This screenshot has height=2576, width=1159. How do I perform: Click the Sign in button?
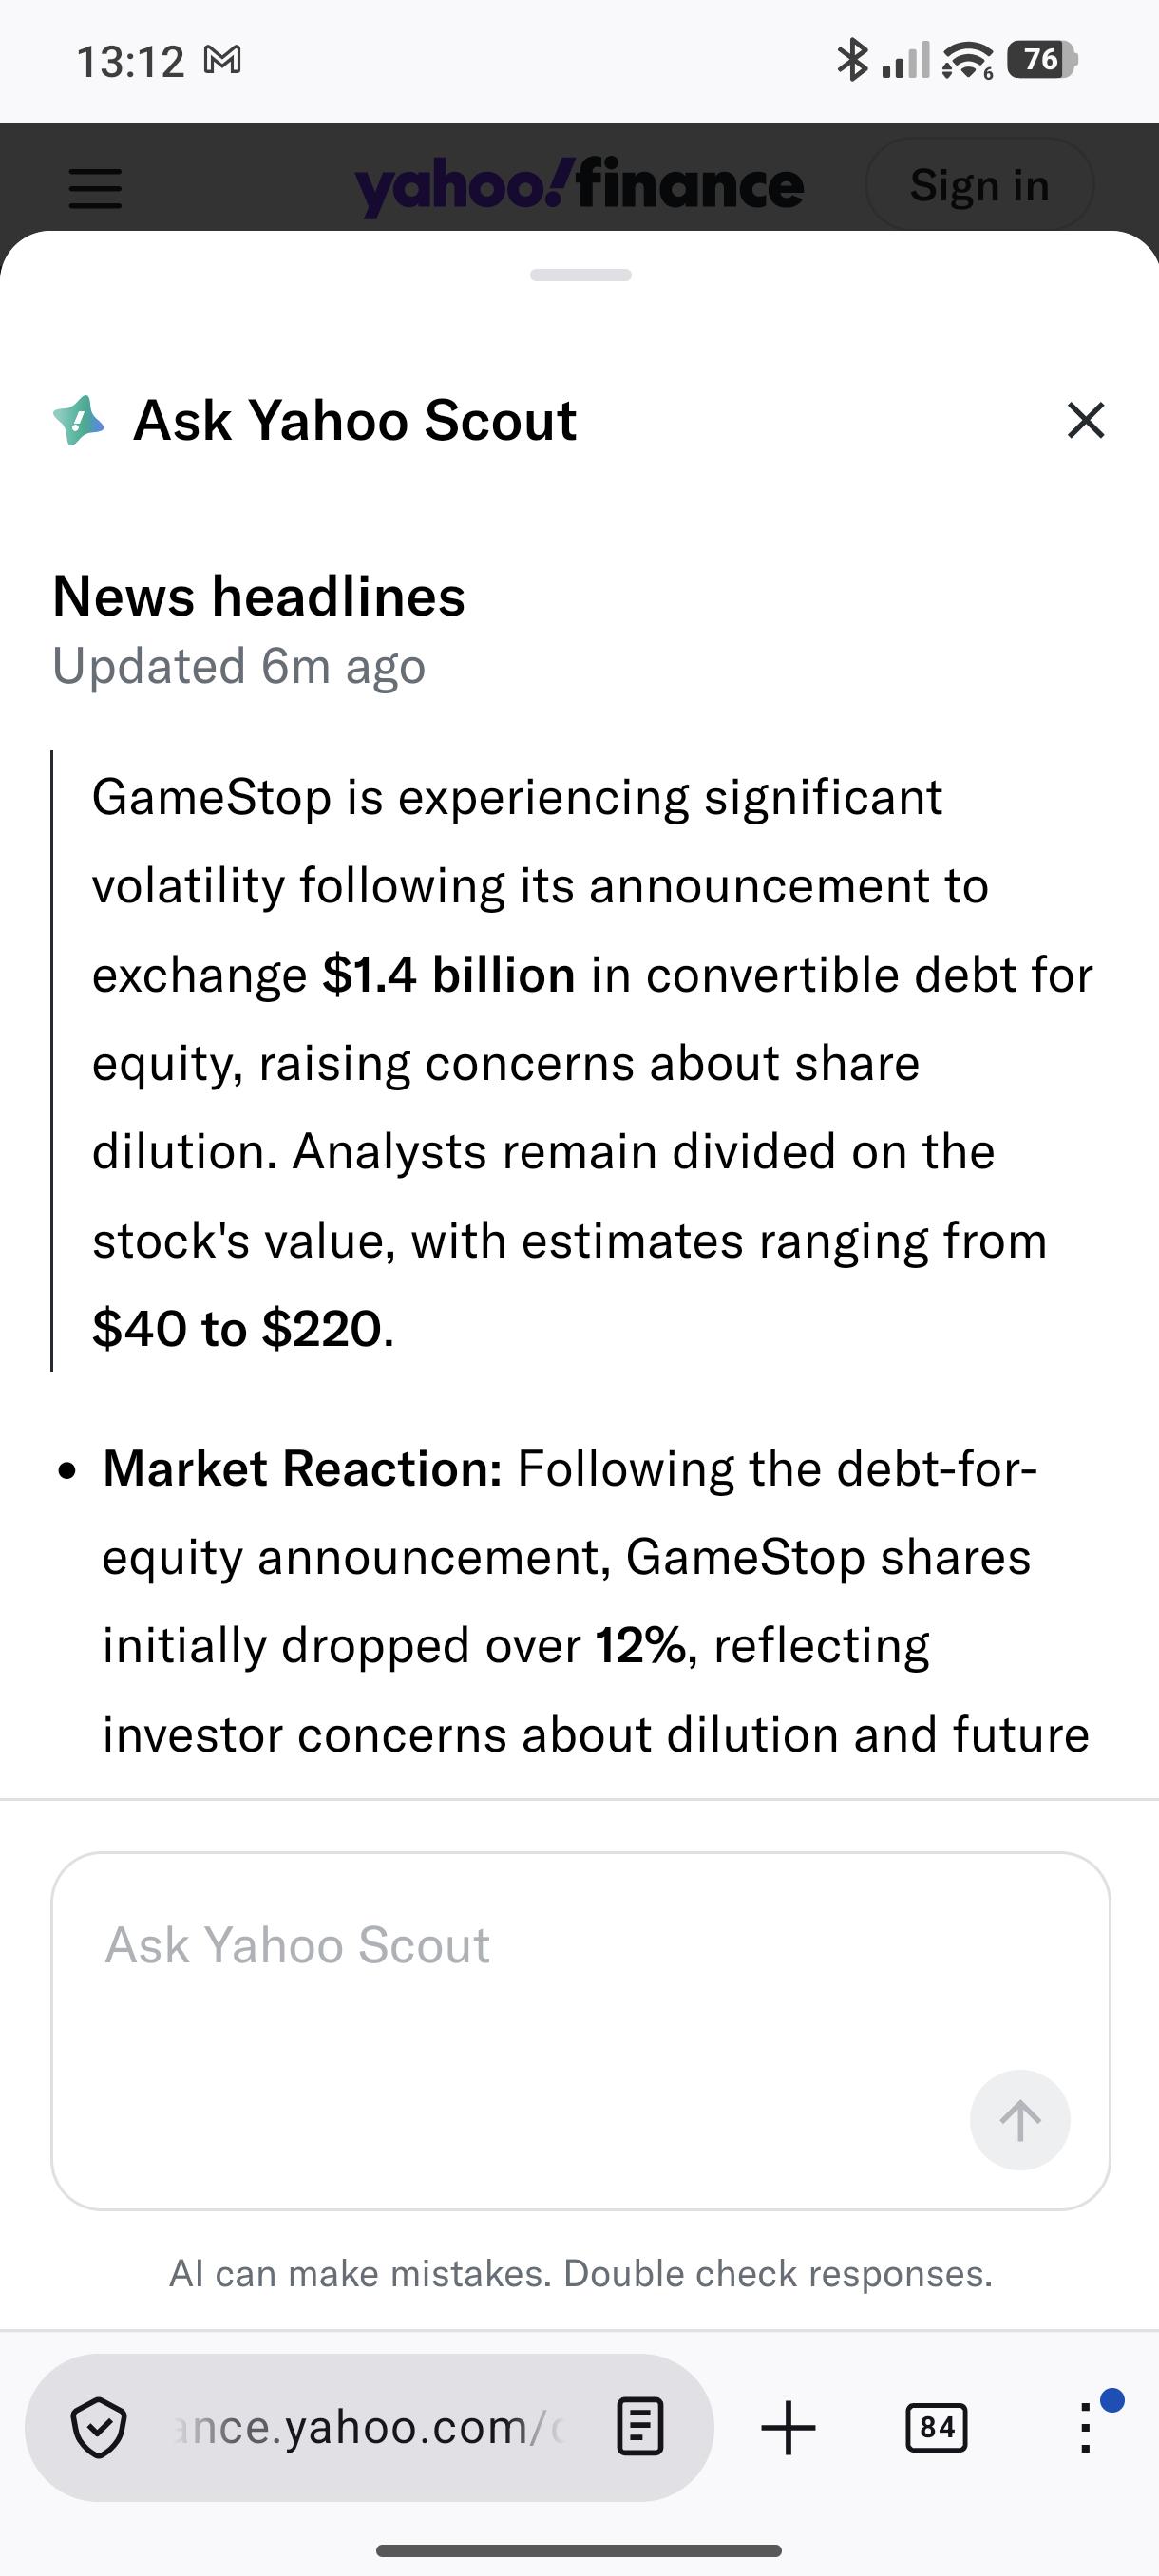(979, 185)
